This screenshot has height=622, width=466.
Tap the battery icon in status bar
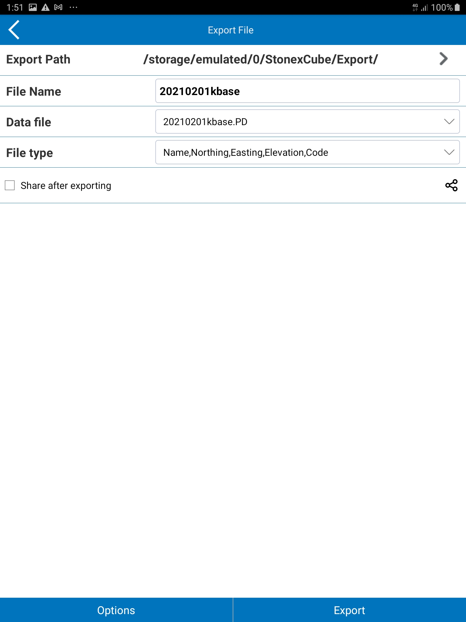pyautogui.click(x=457, y=7)
